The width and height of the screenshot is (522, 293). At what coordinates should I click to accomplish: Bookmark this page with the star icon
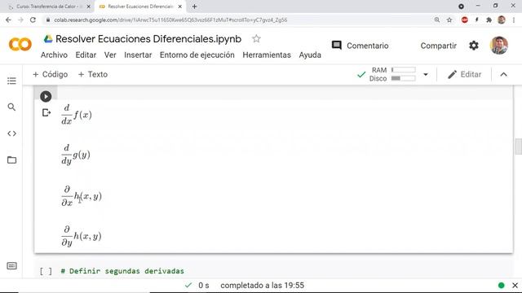449,20
